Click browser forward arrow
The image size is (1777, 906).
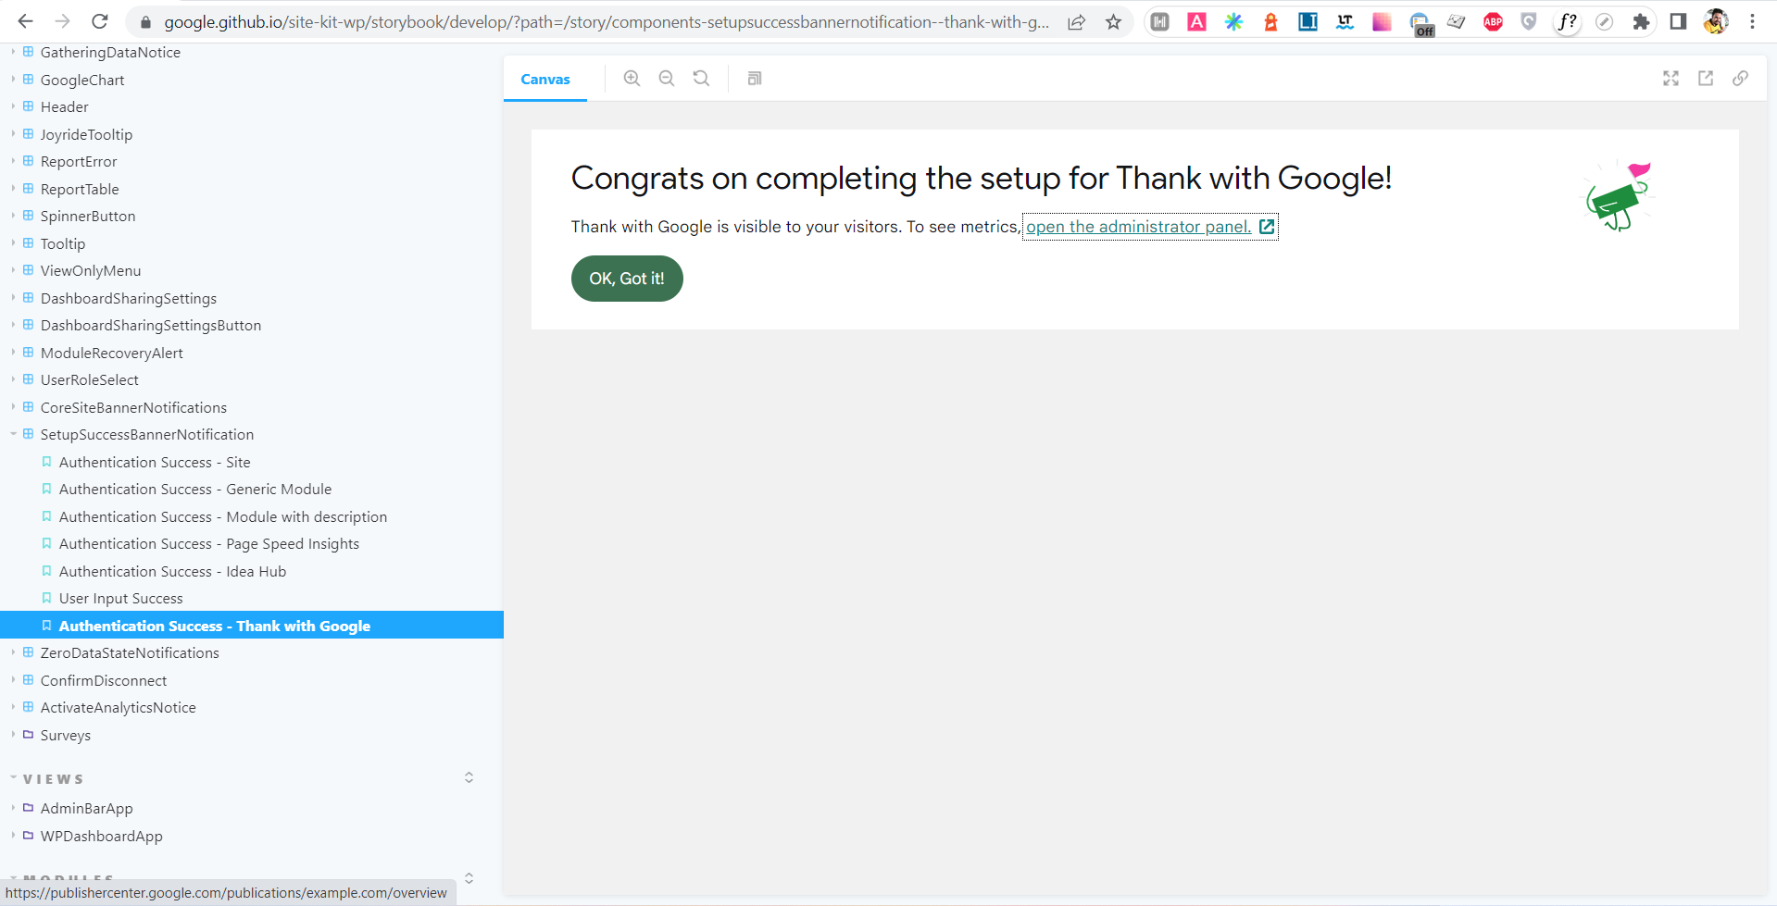(62, 21)
